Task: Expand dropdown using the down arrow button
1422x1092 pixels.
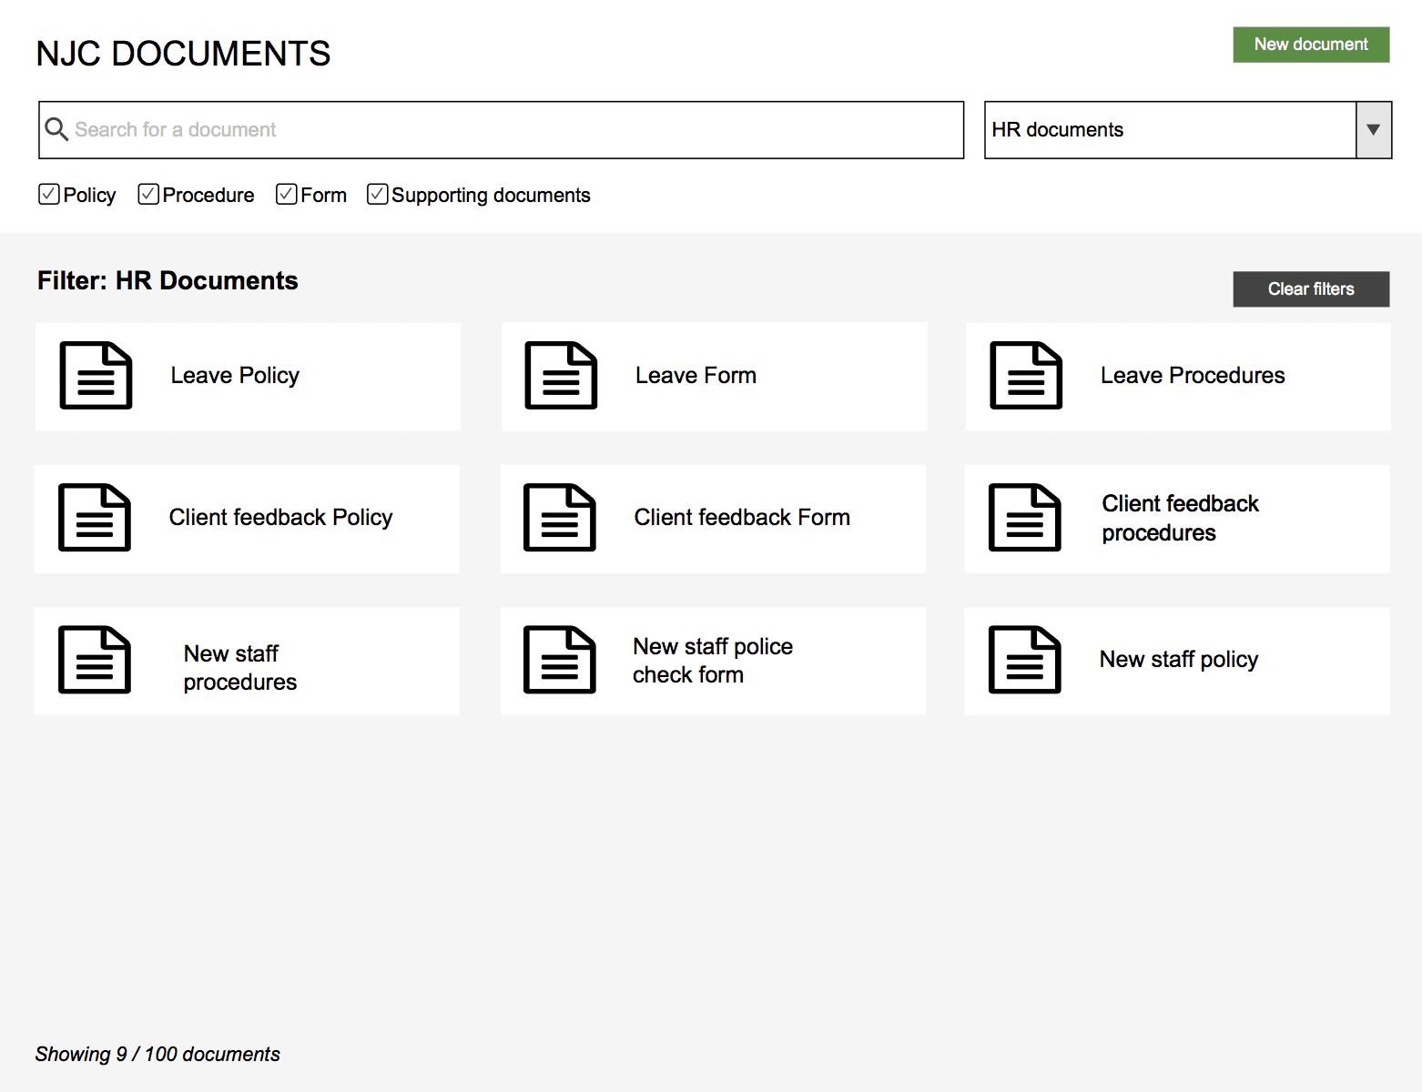Action: point(1374,130)
